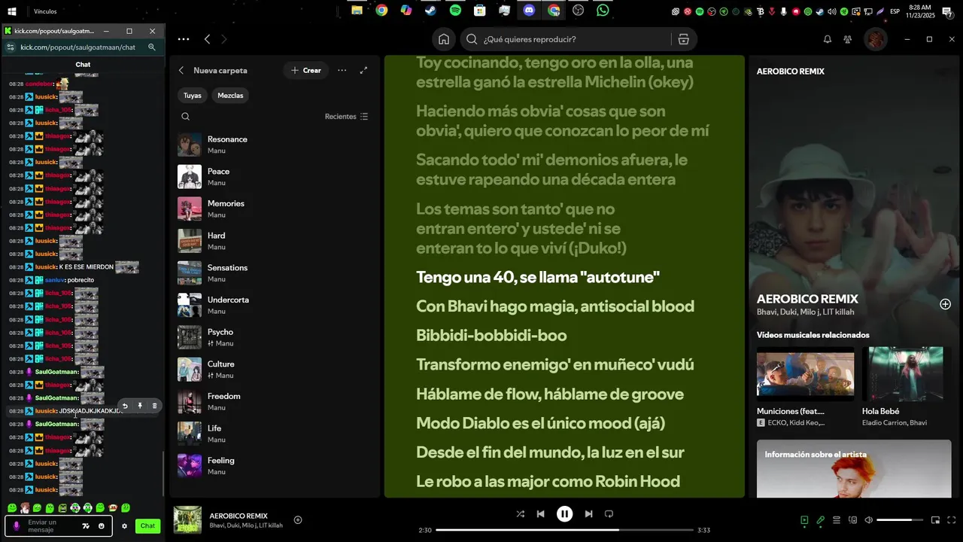
Task: Pause the current song
Action: click(564, 514)
